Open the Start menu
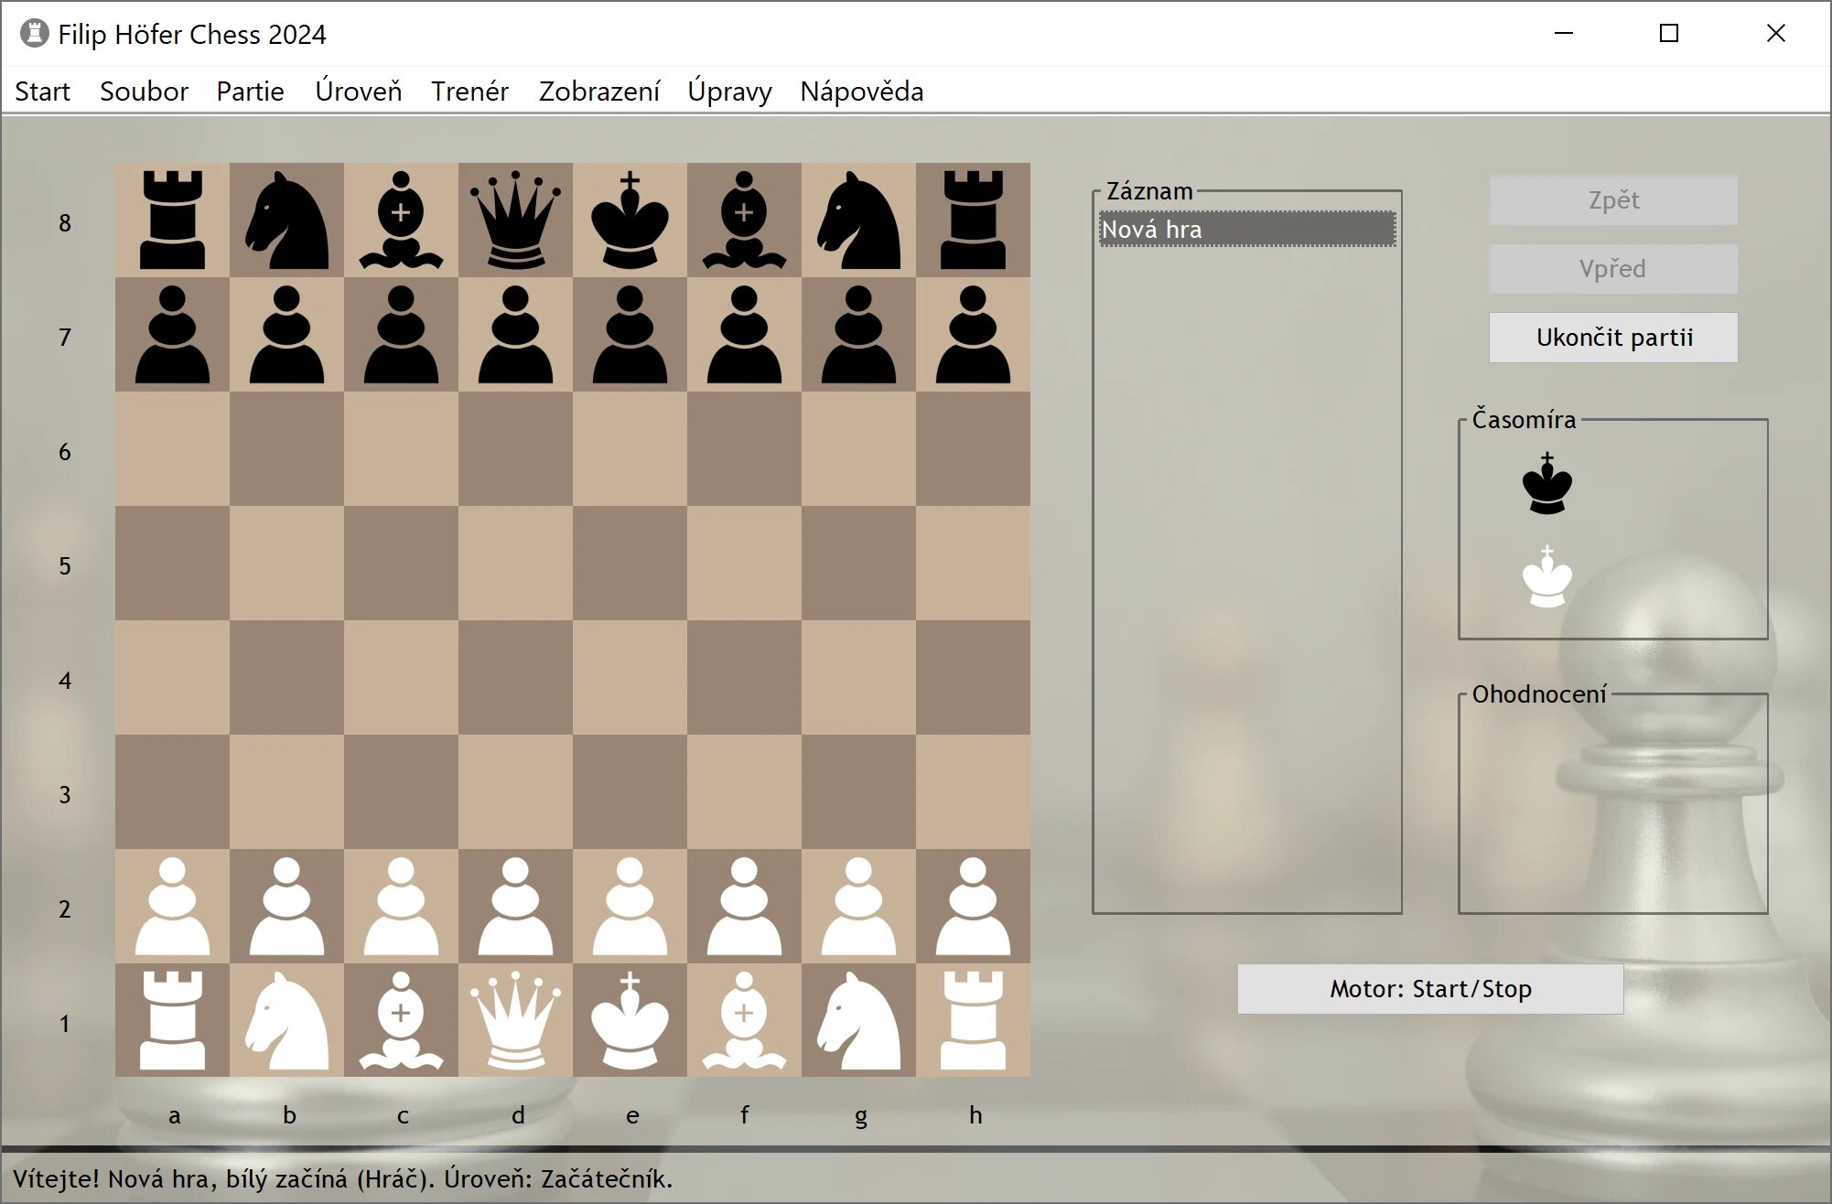The image size is (1832, 1204). [x=42, y=91]
